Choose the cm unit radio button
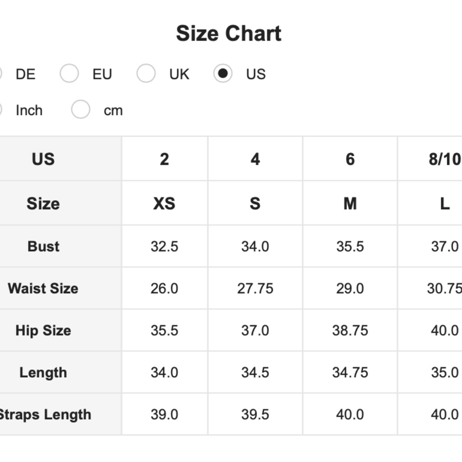Screen dimensions: 462x462 [80, 110]
